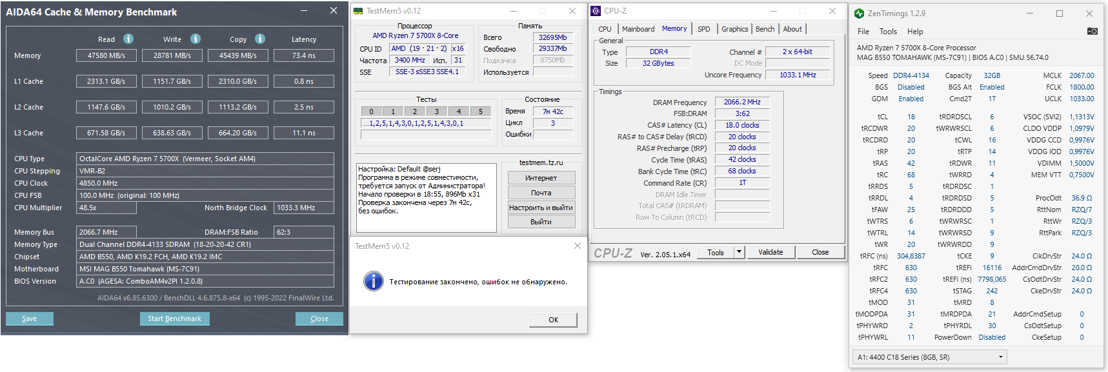Image resolution: width=1108 pixels, height=372 pixels.
Task: Minimize the AIDA64 benchmark window
Action: (305, 12)
